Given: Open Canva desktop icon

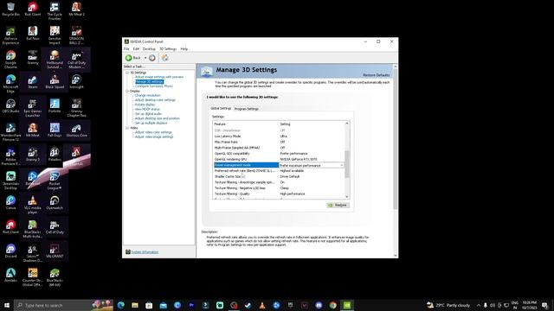Looking at the screenshot, I should (x=10, y=203).
